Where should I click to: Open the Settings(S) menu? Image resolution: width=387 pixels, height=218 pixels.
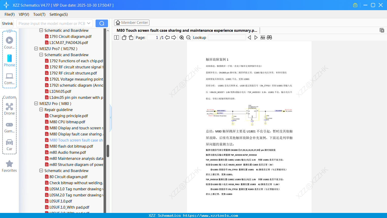[58, 14]
